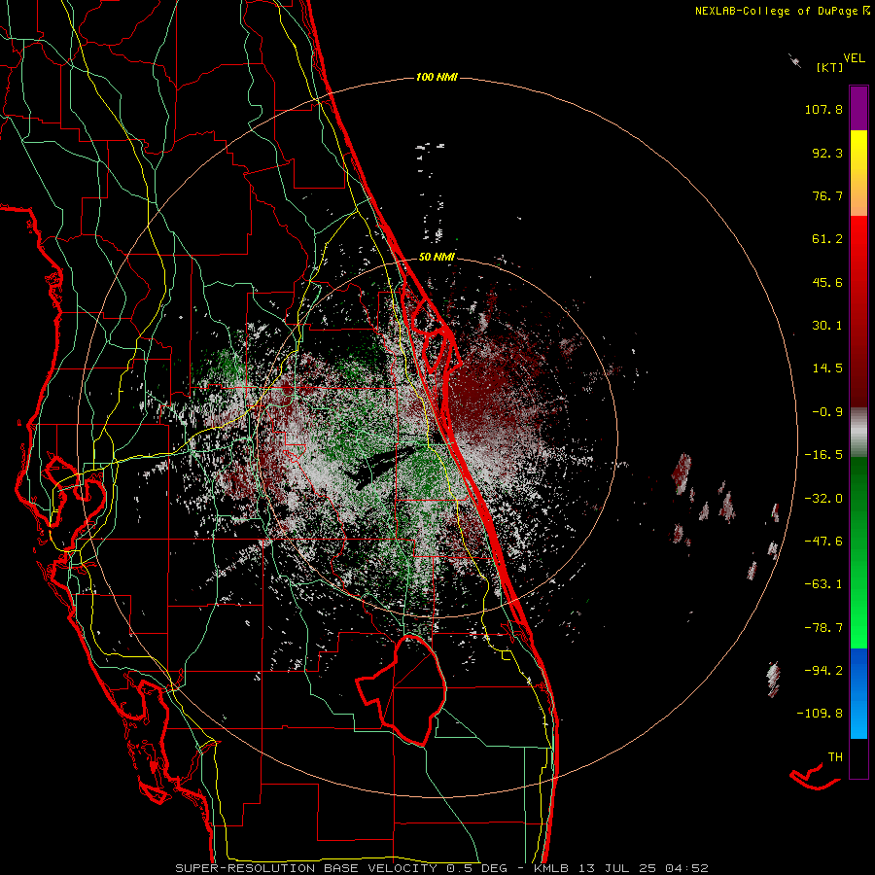The height and width of the screenshot is (875, 875).
Task: Select the -47.6 scale value
Action: (x=823, y=542)
